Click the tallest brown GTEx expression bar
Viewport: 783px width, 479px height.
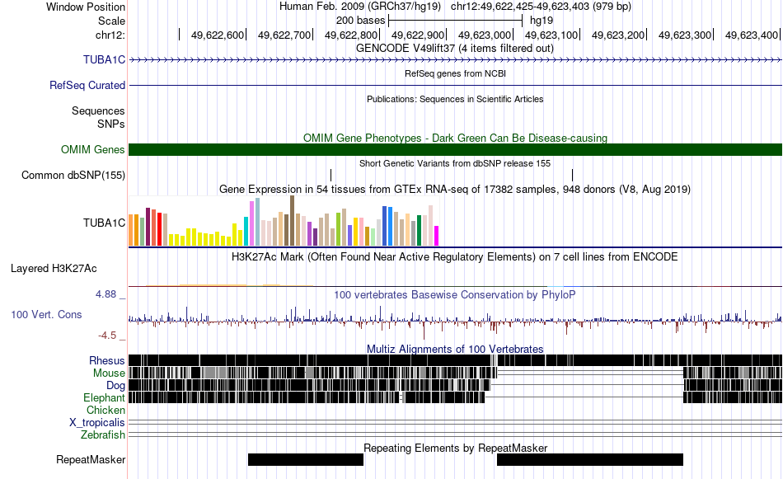(x=292, y=220)
